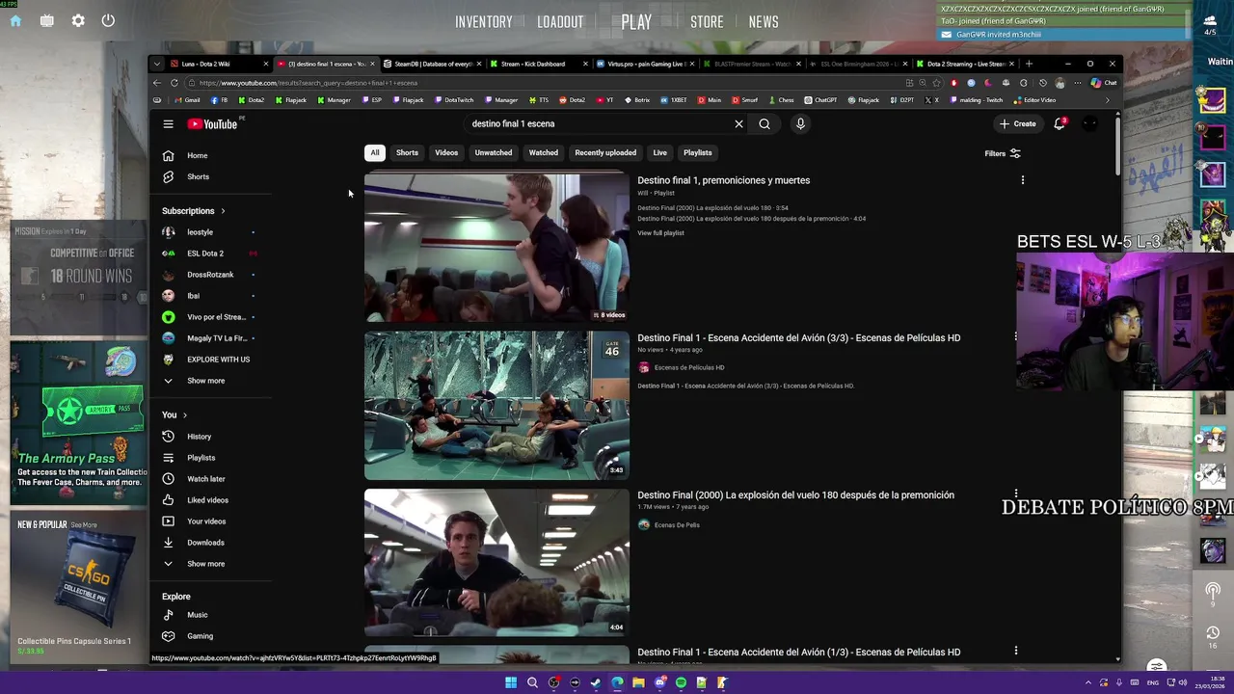Screen dimensions: 1234x694
Task: Open CS2 settings gear
Action: tap(78, 20)
